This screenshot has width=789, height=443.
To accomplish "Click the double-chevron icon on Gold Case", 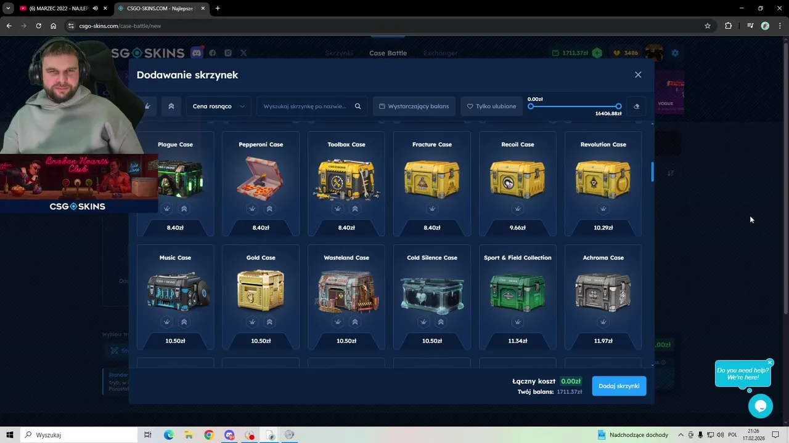I will 269,322.
